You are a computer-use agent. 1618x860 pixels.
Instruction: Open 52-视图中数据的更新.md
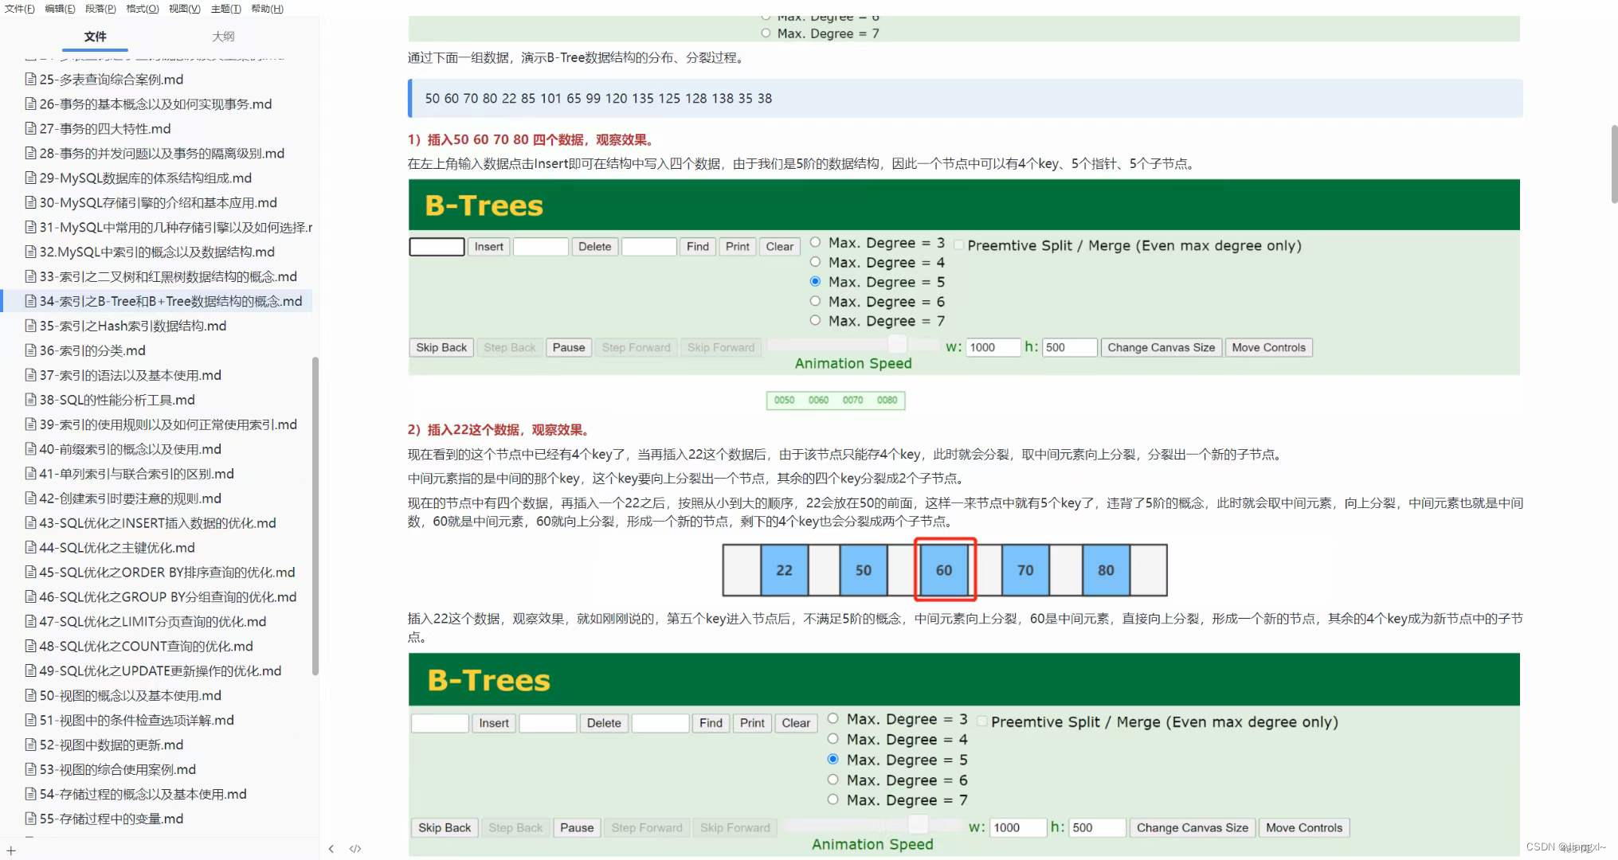point(111,745)
